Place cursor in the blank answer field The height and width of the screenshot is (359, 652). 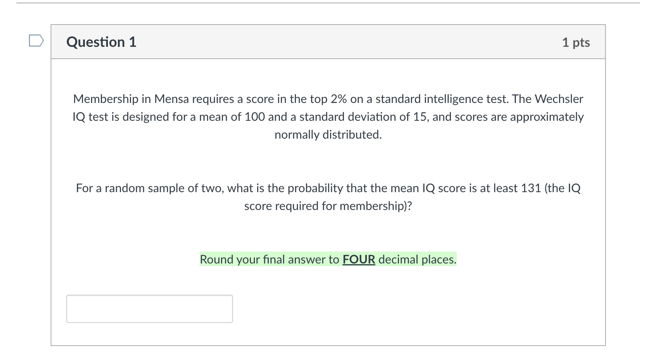149,308
